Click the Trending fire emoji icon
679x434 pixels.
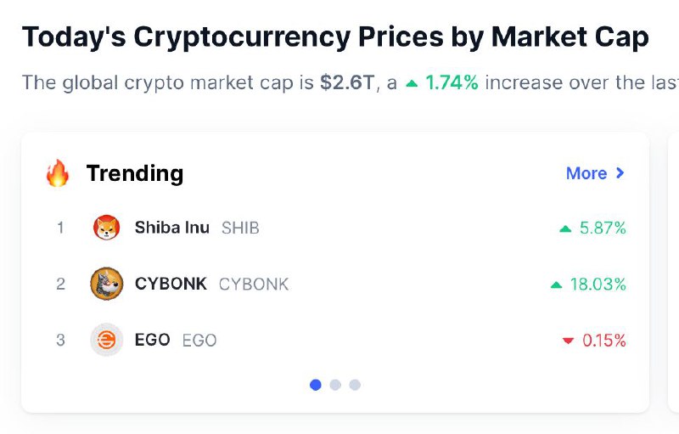tap(58, 172)
